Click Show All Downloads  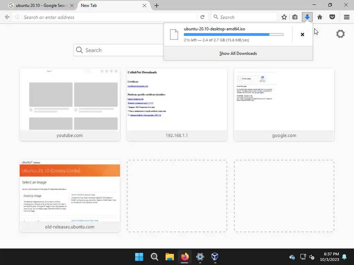[x=238, y=53]
